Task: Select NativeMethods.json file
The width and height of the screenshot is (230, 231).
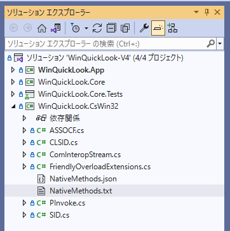Action: coord(83,179)
